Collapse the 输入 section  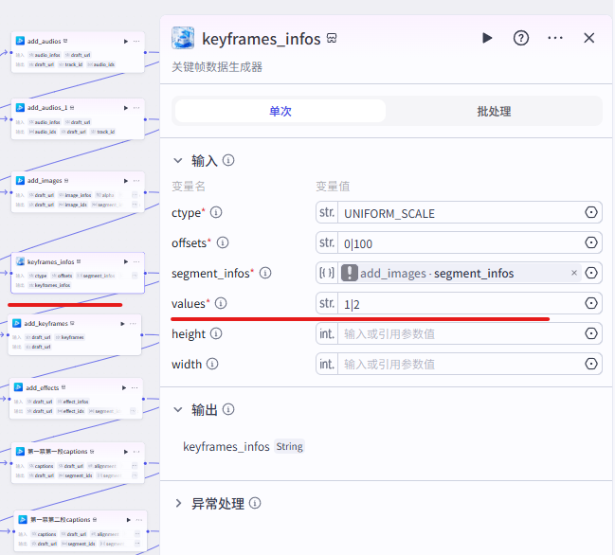click(x=178, y=160)
